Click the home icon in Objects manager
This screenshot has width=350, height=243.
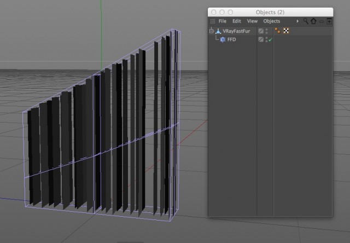pos(313,21)
